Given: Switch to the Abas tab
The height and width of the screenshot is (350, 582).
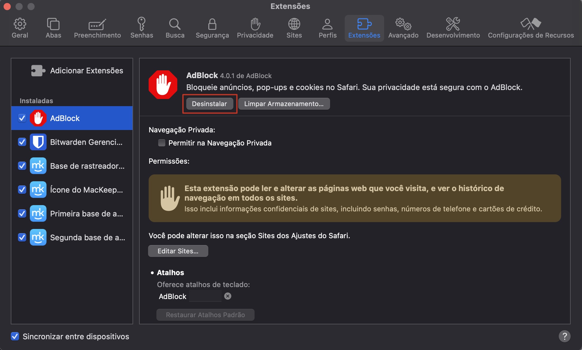Looking at the screenshot, I should [53, 28].
